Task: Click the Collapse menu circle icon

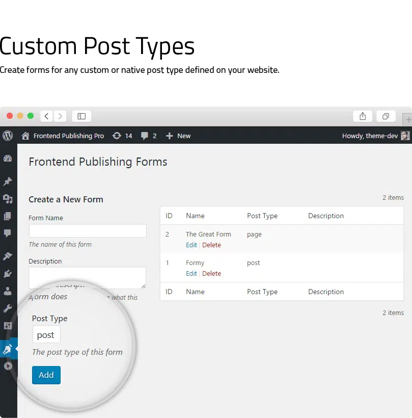Action: [x=8, y=366]
